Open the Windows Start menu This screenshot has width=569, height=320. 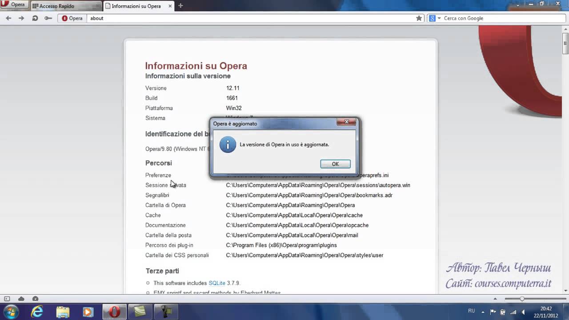click(11, 312)
